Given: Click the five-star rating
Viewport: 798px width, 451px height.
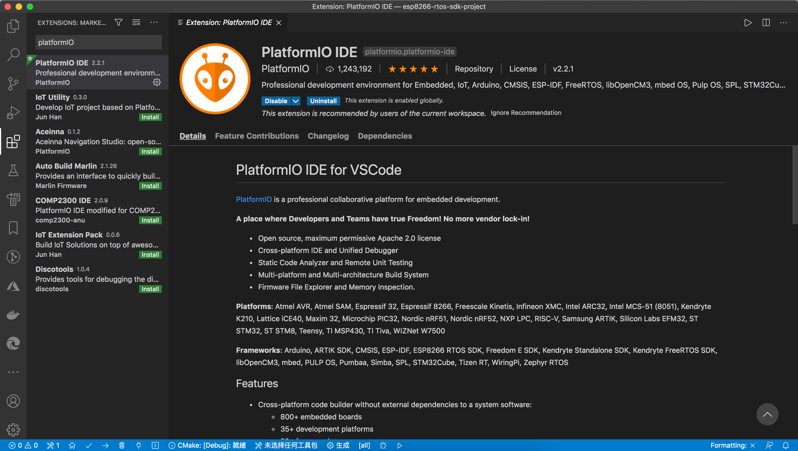Looking at the screenshot, I should tap(413, 69).
